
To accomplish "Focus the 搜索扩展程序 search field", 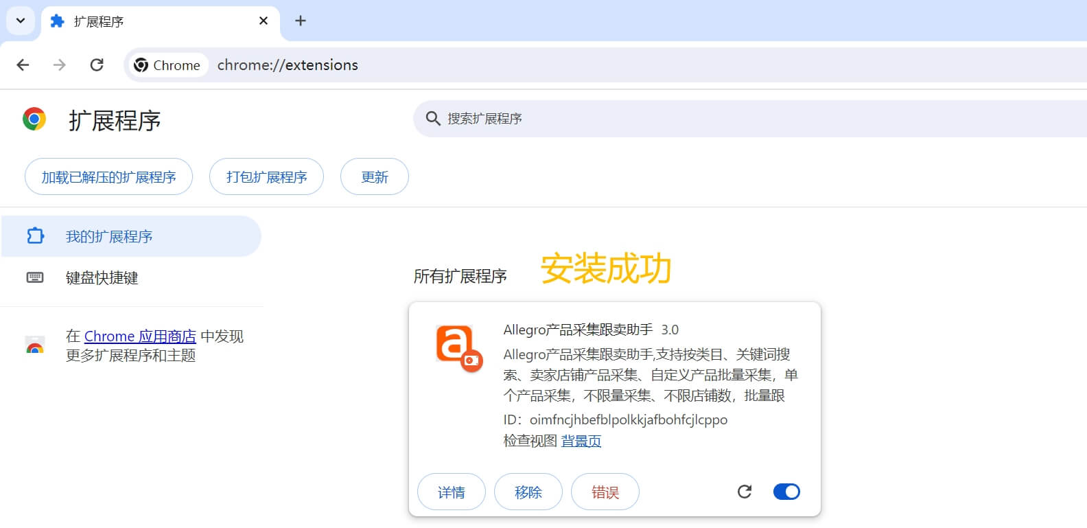I will pyautogui.click(x=750, y=119).
